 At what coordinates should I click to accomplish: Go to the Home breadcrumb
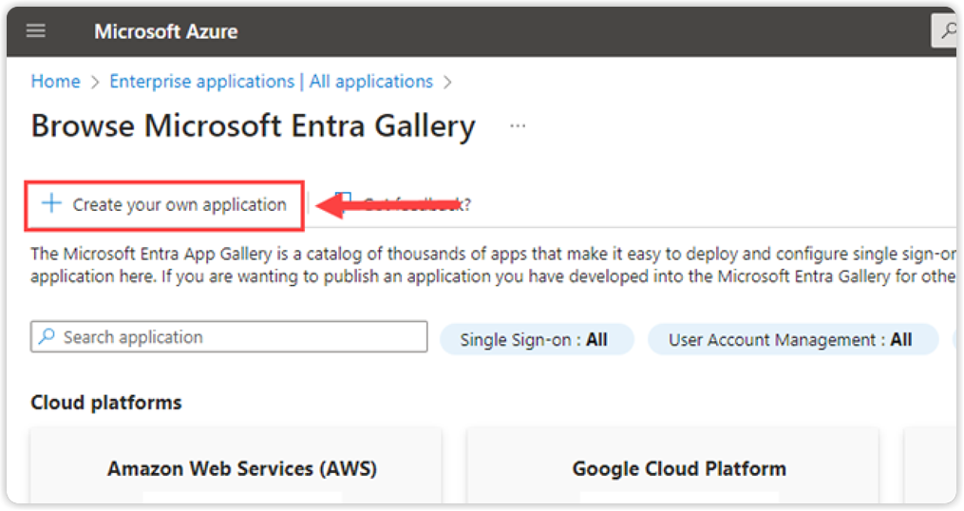(x=55, y=81)
